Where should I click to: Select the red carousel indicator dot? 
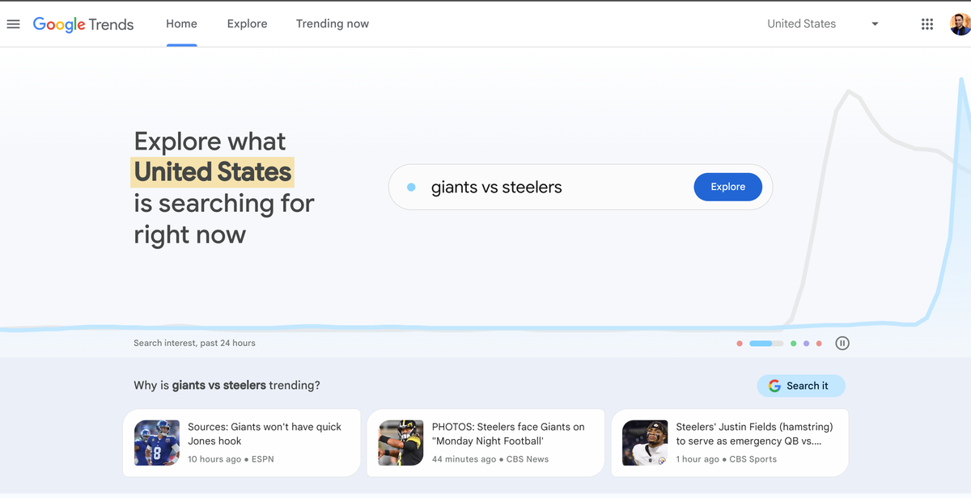pos(739,343)
